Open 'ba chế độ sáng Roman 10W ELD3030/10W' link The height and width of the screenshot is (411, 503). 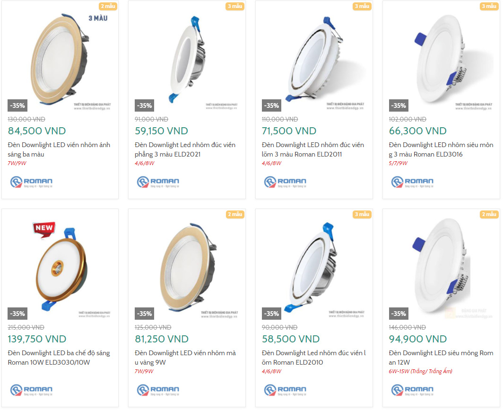pyautogui.click(x=59, y=358)
